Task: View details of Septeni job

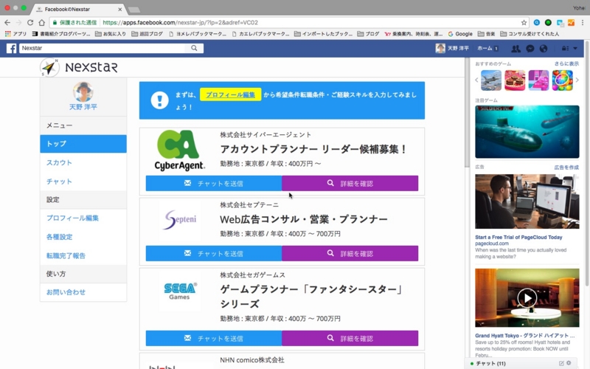Action: click(x=350, y=253)
